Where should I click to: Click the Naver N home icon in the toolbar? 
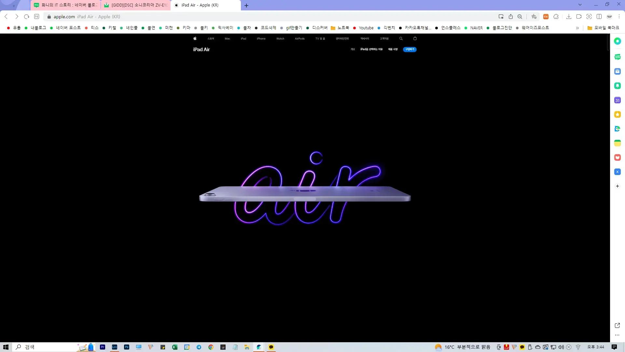tap(37, 17)
